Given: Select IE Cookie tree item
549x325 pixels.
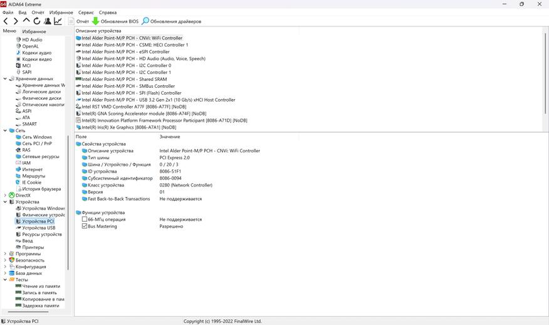Looking at the screenshot, I should (31, 183).
